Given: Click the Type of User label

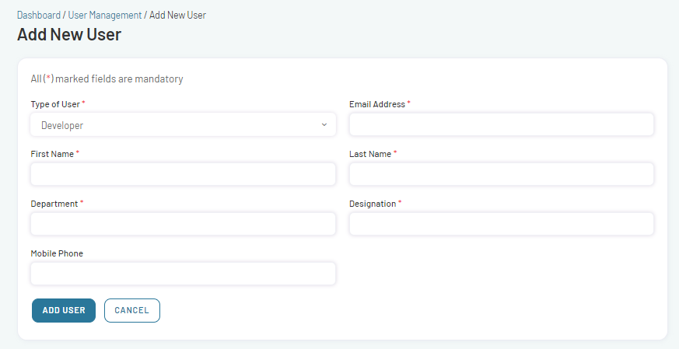Looking at the screenshot, I should [x=55, y=104].
